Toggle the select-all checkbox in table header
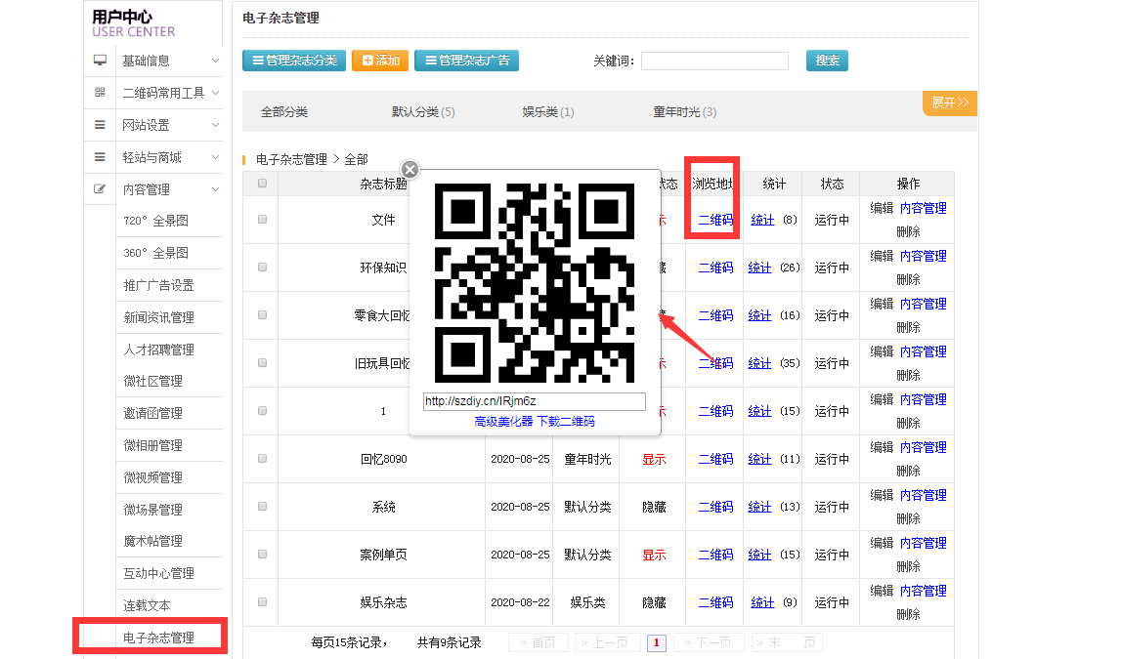1121x659 pixels. pyautogui.click(x=262, y=184)
